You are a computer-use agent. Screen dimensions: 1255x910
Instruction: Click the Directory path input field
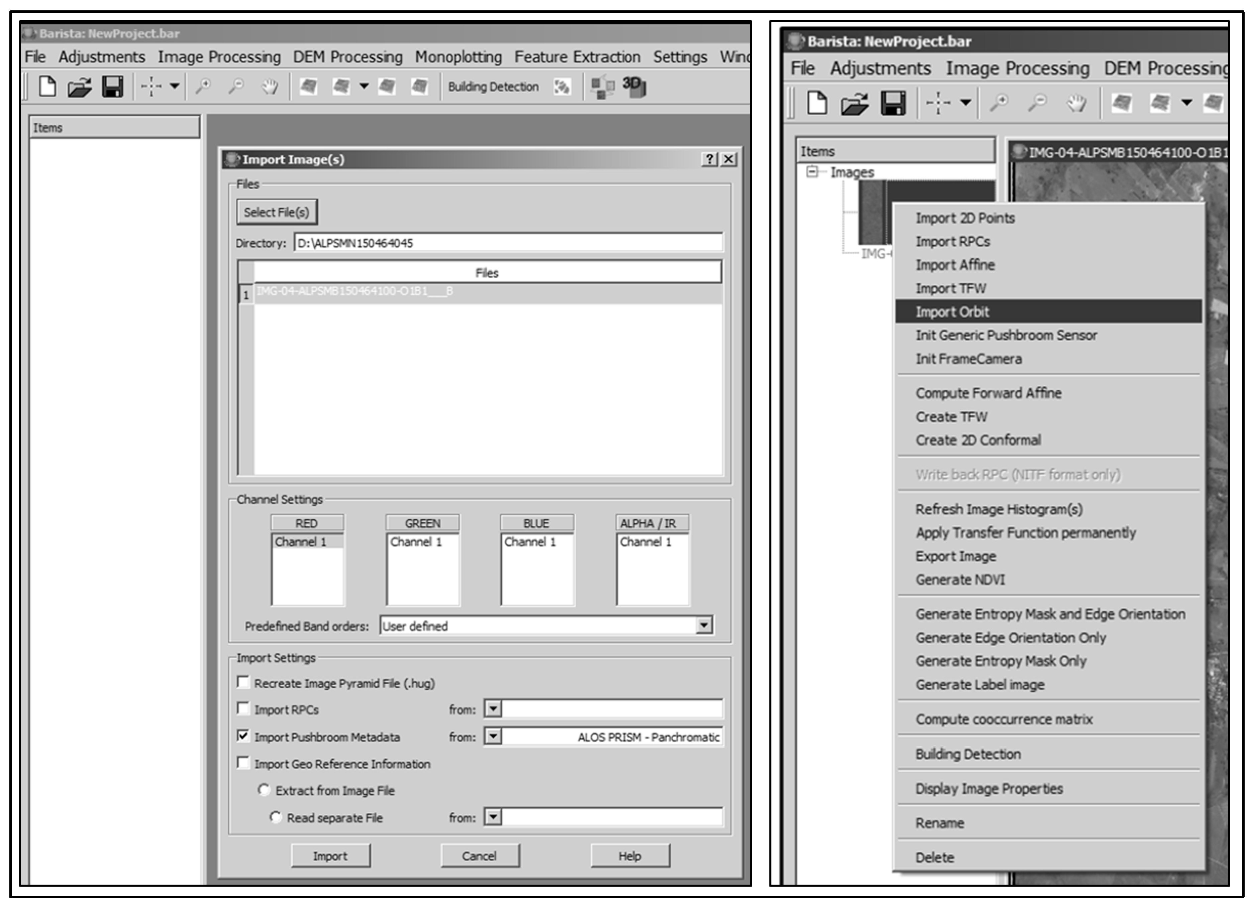(x=508, y=243)
